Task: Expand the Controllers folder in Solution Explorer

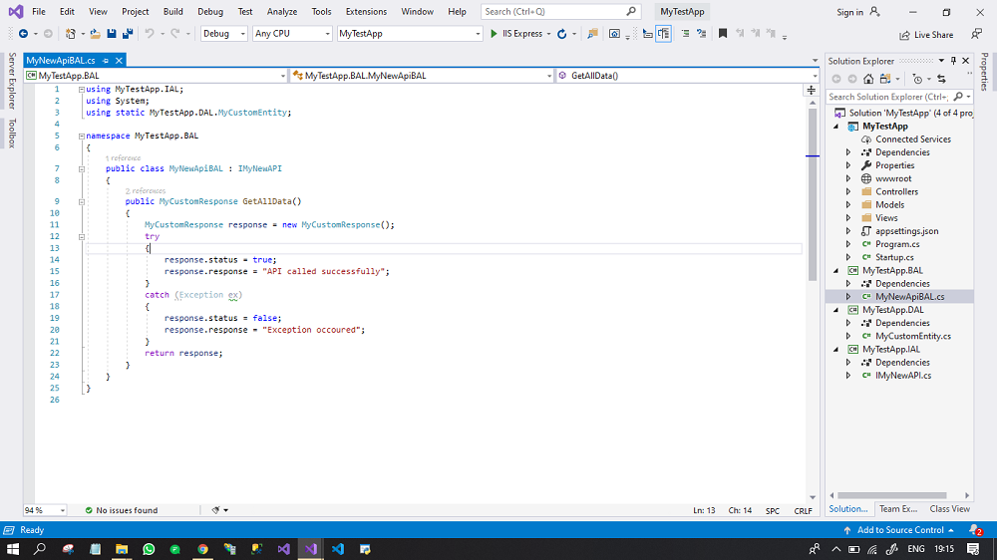Action: click(x=848, y=191)
